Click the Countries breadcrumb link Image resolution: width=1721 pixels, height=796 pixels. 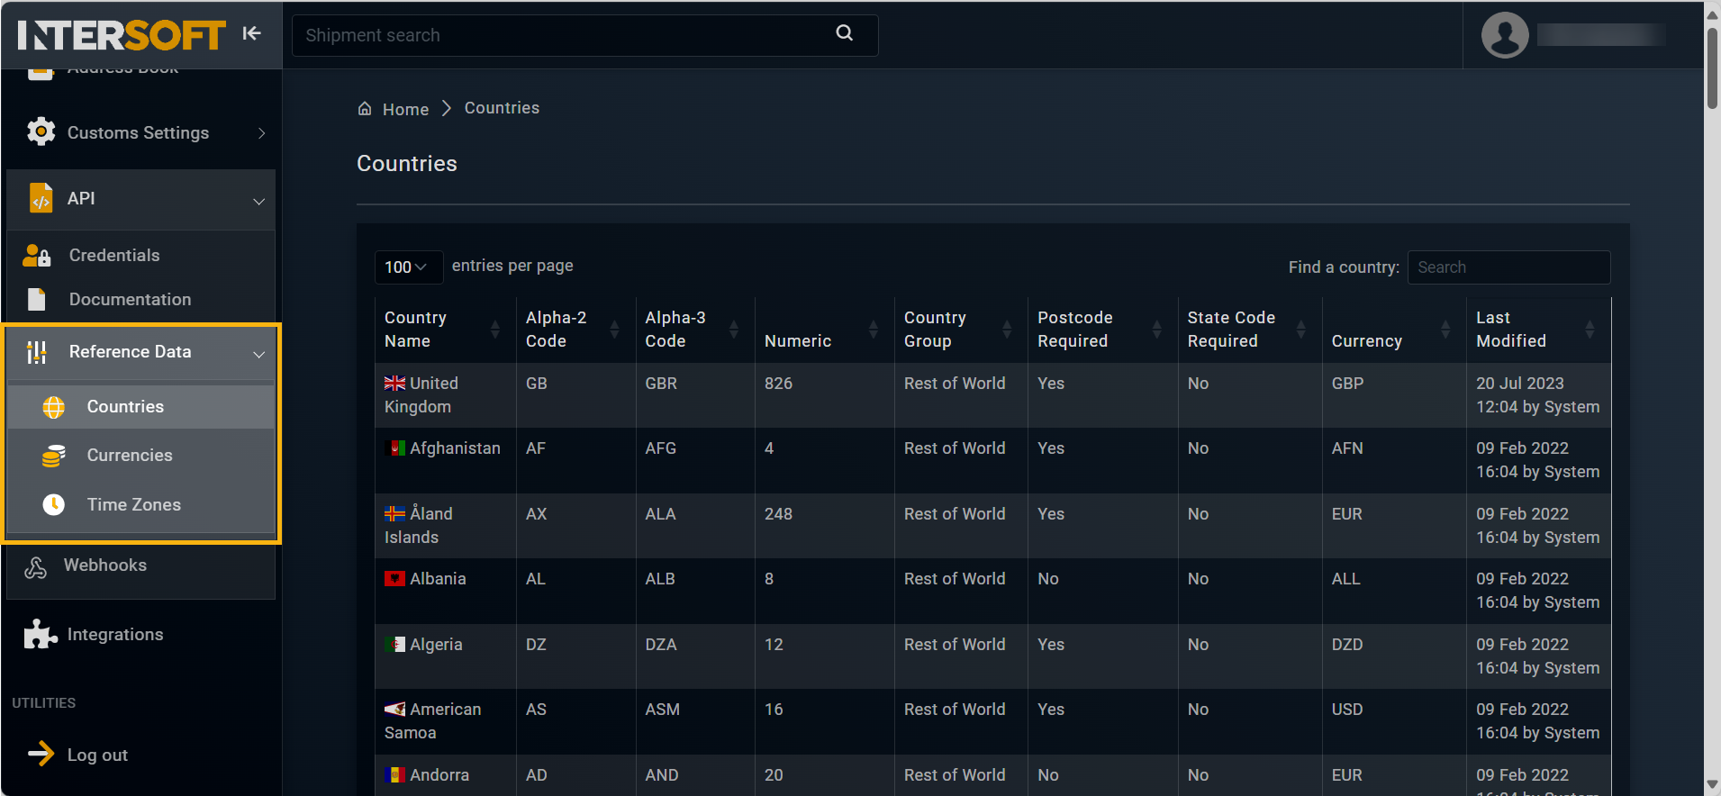pos(502,108)
